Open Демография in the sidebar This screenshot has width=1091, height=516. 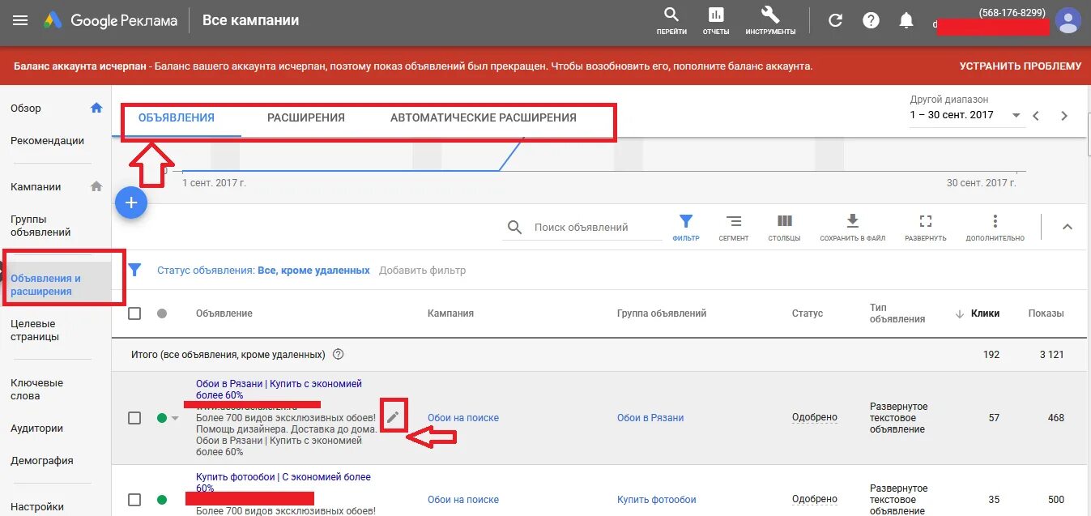tap(41, 460)
